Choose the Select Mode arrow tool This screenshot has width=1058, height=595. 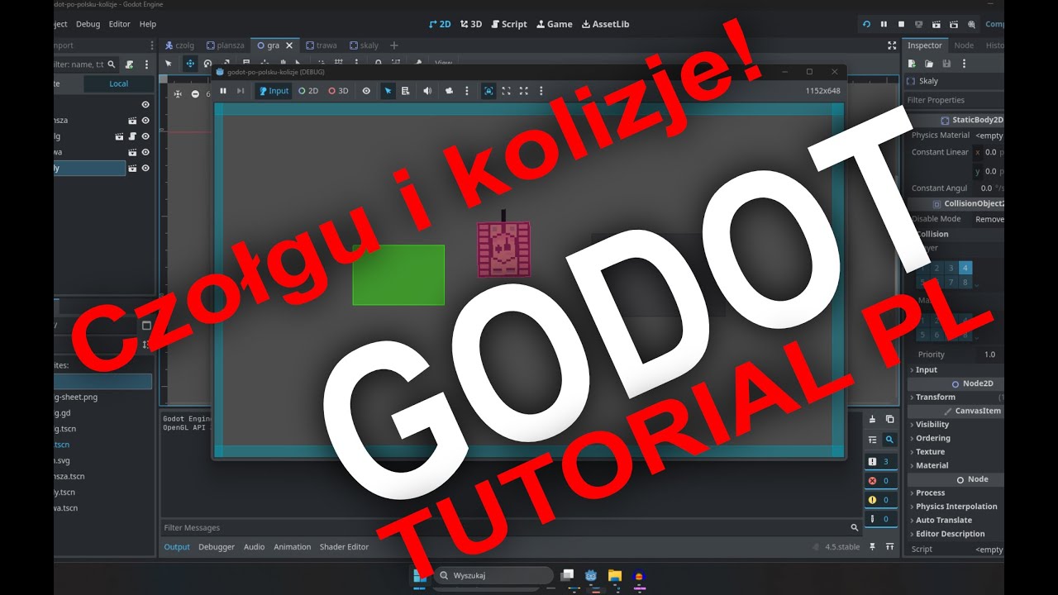click(x=169, y=63)
